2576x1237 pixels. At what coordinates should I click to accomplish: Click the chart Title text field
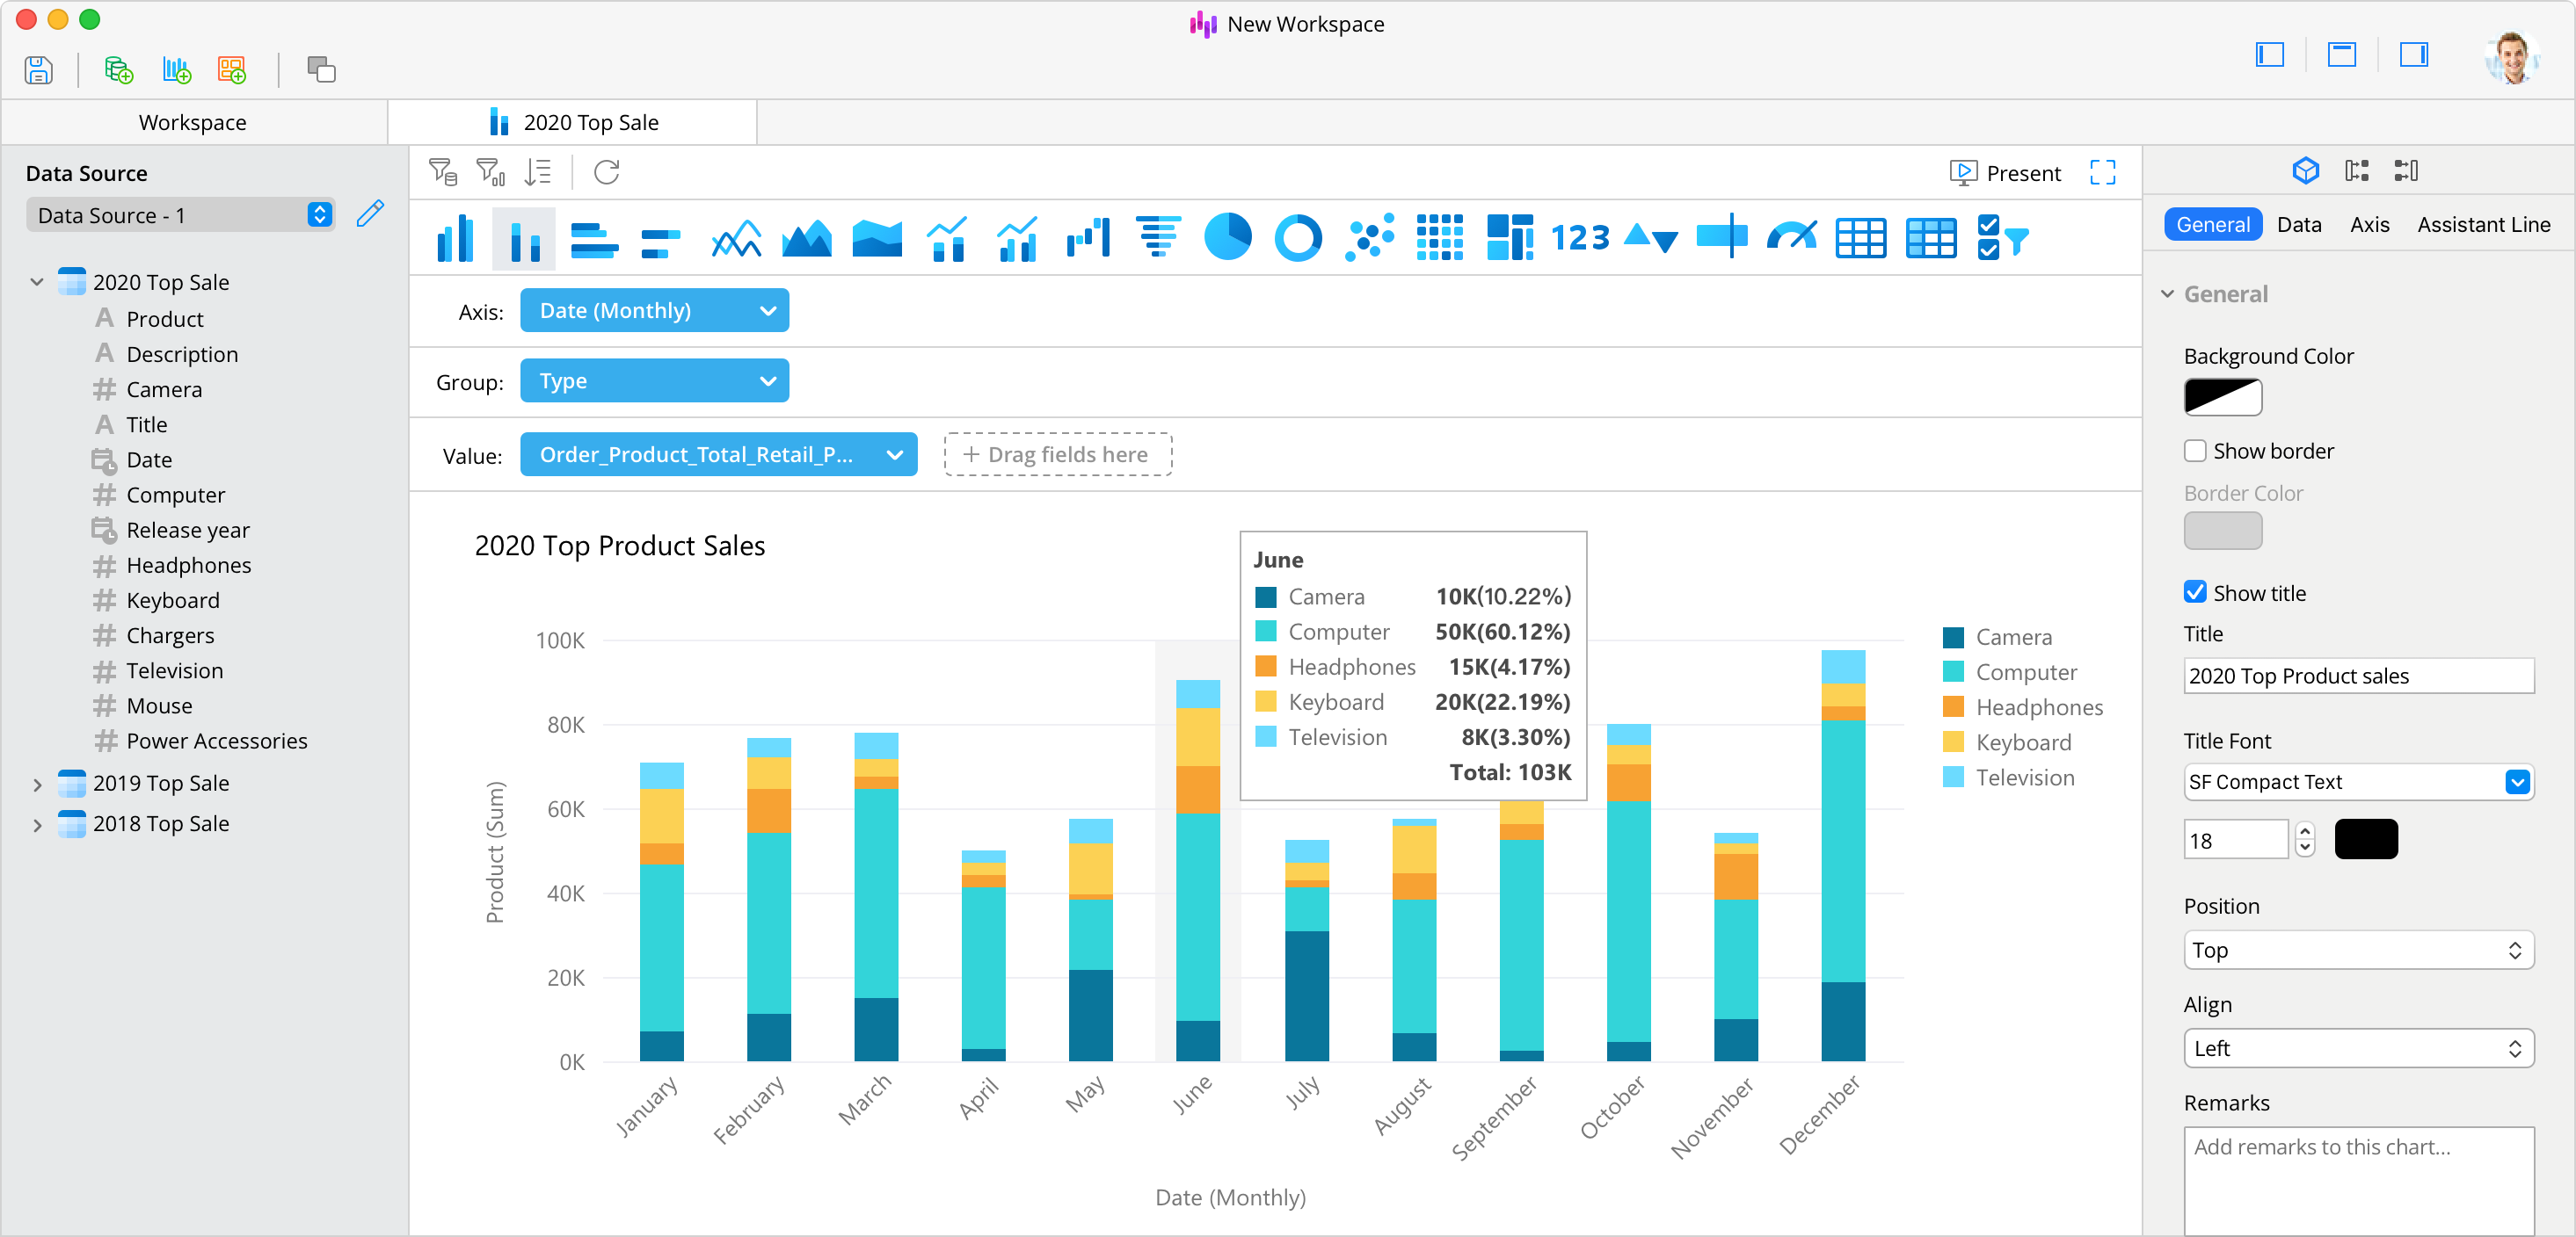pyautogui.click(x=2358, y=676)
